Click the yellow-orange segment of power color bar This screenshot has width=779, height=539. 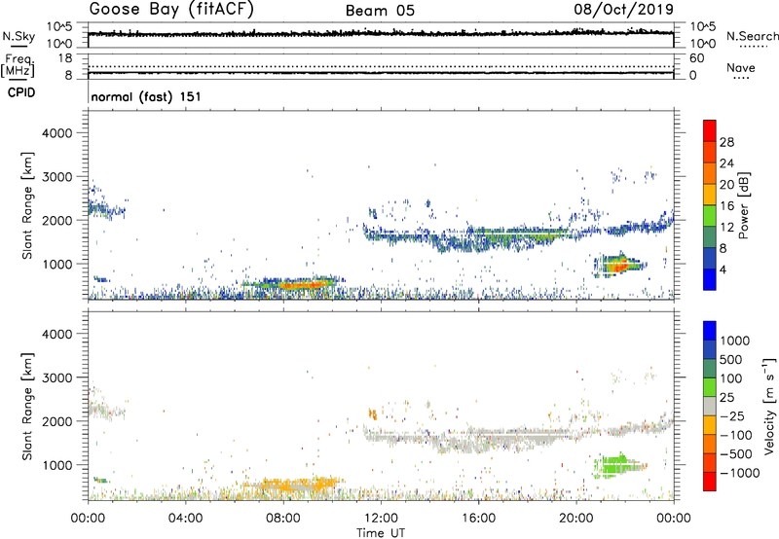710,194
